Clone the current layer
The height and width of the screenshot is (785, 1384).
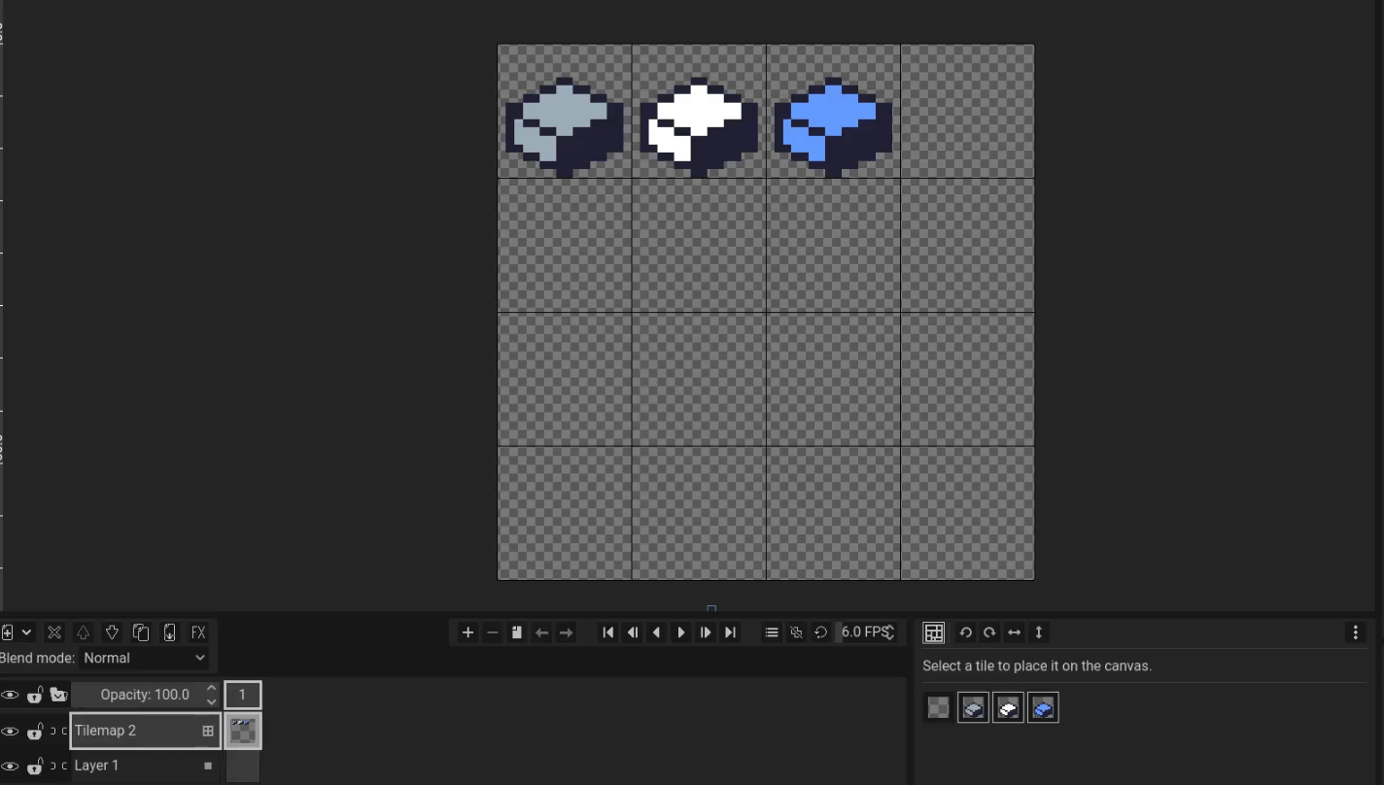(x=141, y=631)
